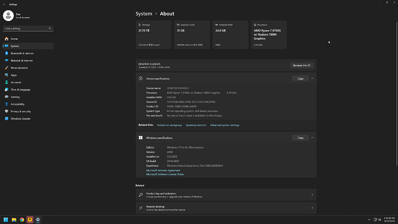Click the Remote desktop icon
This screenshot has width=398, height=224.
(140, 208)
